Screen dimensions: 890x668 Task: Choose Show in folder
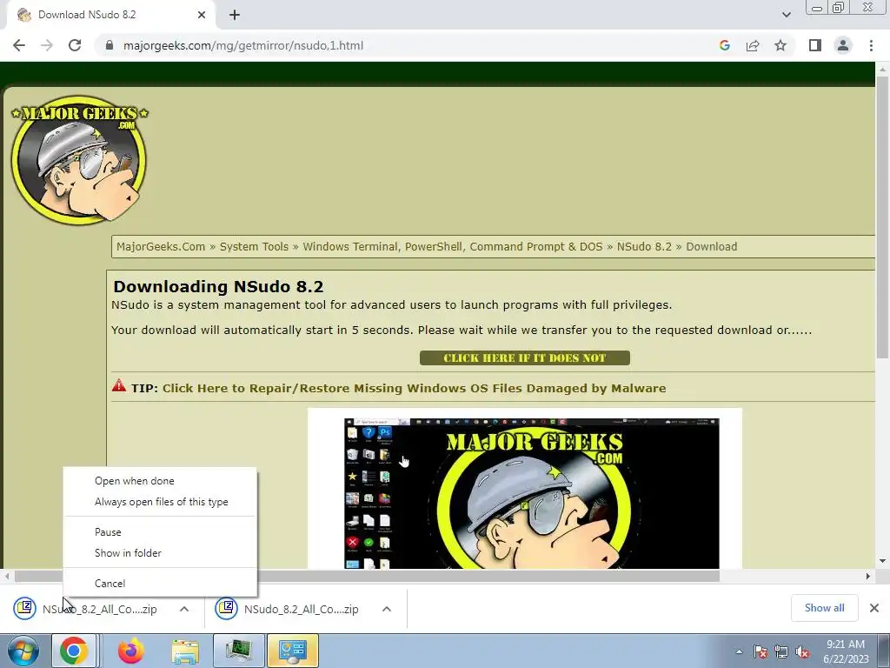click(128, 553)
